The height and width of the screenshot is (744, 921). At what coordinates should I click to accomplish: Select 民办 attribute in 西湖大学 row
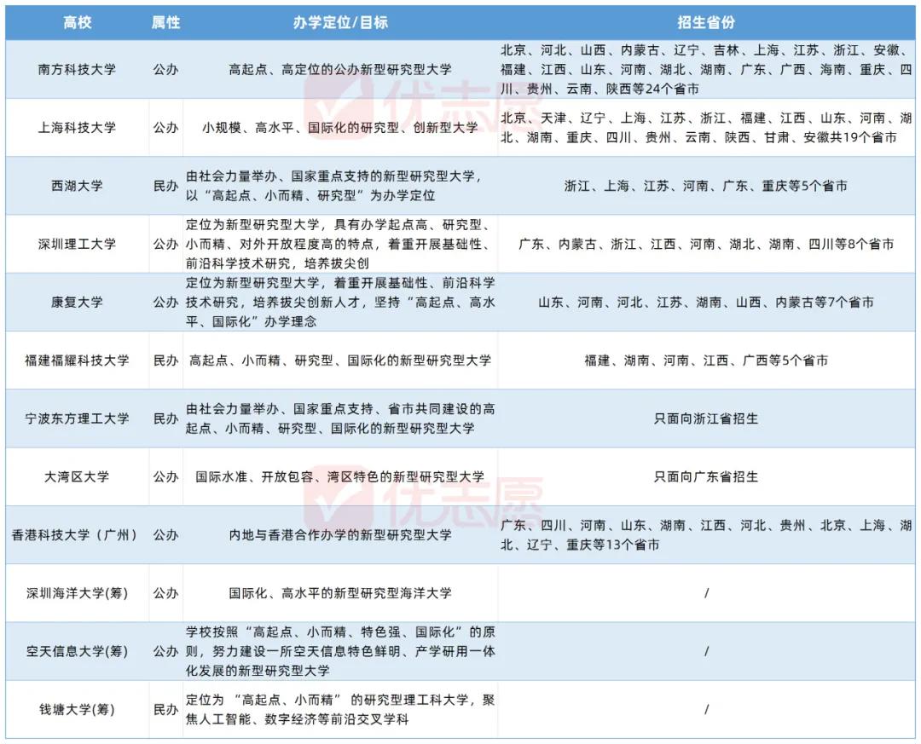pyautogui.click(x=165, y=186)
